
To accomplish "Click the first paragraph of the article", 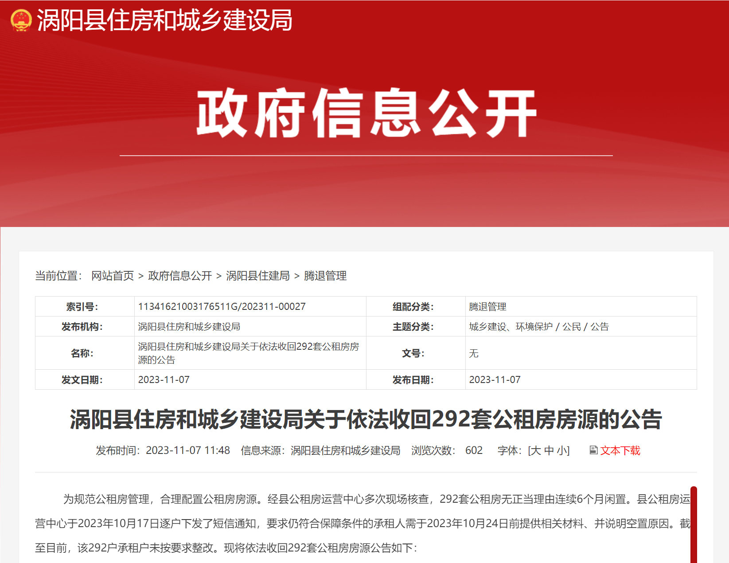I will [x=363, y=524].
